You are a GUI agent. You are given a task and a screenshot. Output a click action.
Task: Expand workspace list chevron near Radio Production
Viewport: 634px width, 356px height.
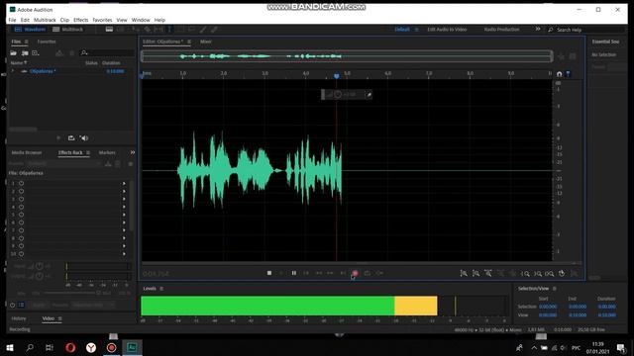538,29
